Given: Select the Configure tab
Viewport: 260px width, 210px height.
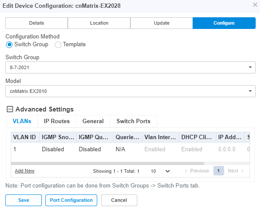Looking at the screenshot, I should (224, 23).
